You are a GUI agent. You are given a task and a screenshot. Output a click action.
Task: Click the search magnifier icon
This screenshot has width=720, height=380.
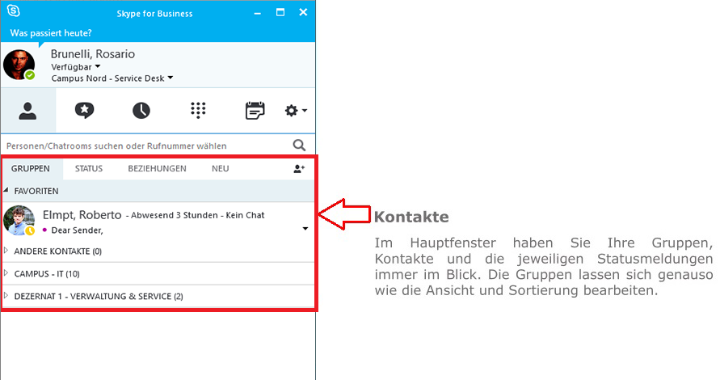(299, 146)
